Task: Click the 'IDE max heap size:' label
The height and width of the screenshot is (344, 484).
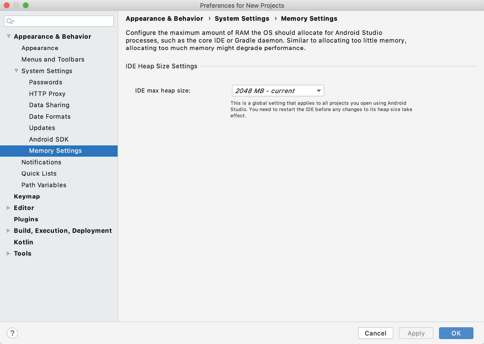Action: pyautogui.click(x=163, y=91)
